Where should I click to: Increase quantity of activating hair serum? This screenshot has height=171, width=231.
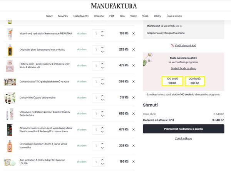click(102, 128)
